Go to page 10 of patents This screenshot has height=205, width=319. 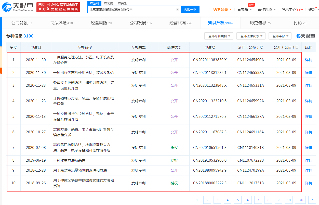point(289,200)
